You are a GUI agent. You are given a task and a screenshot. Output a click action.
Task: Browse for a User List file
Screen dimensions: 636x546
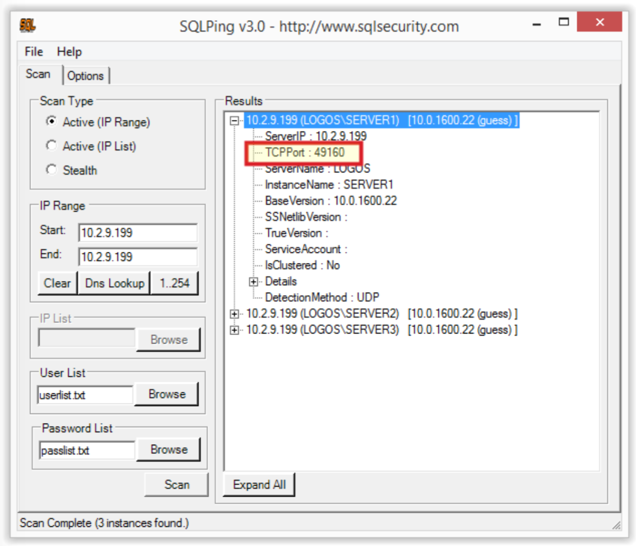pos(167,394)
